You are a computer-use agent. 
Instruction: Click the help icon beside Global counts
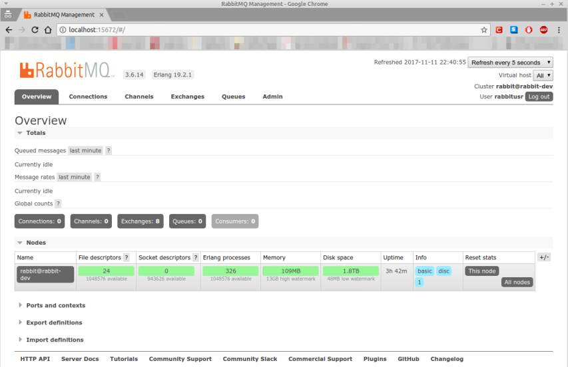tap(58, 204)
